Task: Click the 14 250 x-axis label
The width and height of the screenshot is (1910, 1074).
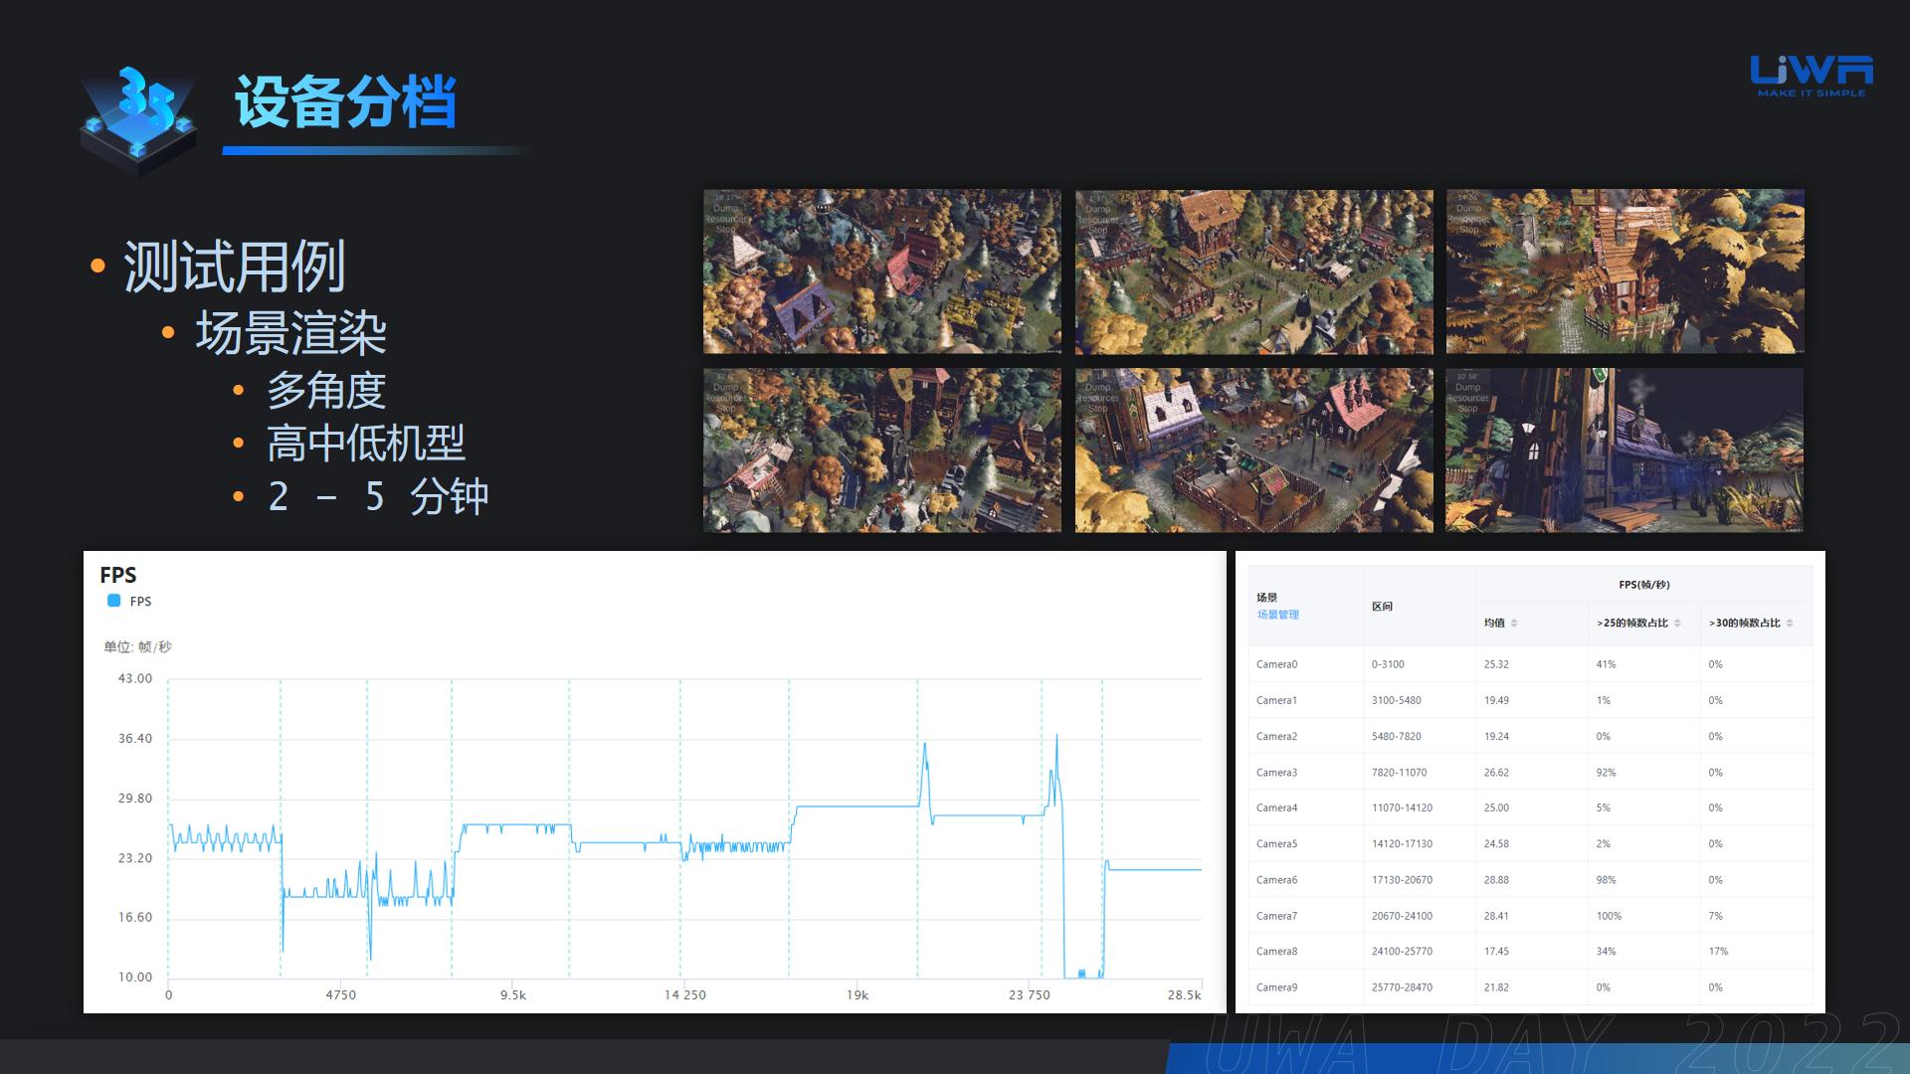Action: coord(685,994)
